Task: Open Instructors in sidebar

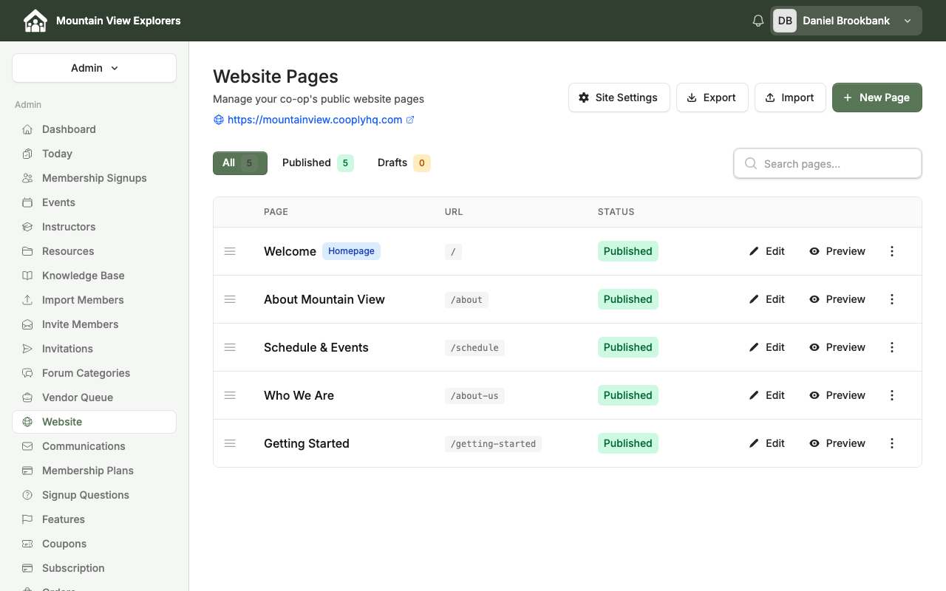Action: (x=94, y=227)
